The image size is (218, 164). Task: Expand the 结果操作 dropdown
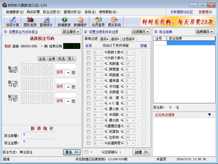(x=205, y=32)
